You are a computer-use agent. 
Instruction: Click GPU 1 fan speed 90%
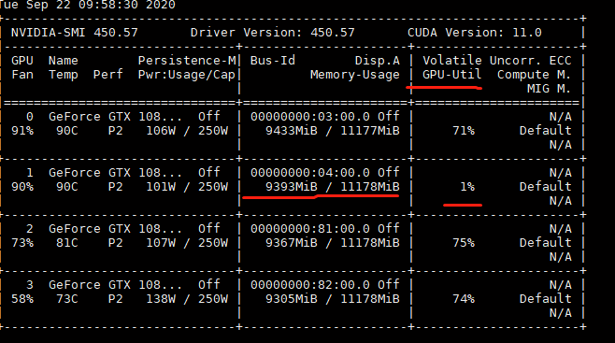(x=22, y=187)
